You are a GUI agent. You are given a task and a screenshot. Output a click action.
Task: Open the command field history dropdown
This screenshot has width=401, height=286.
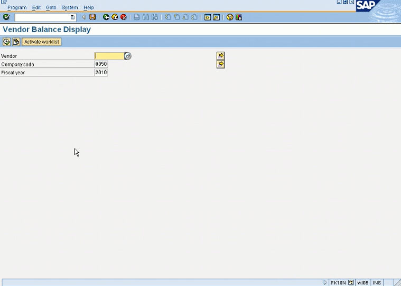[x=72, y=17]
